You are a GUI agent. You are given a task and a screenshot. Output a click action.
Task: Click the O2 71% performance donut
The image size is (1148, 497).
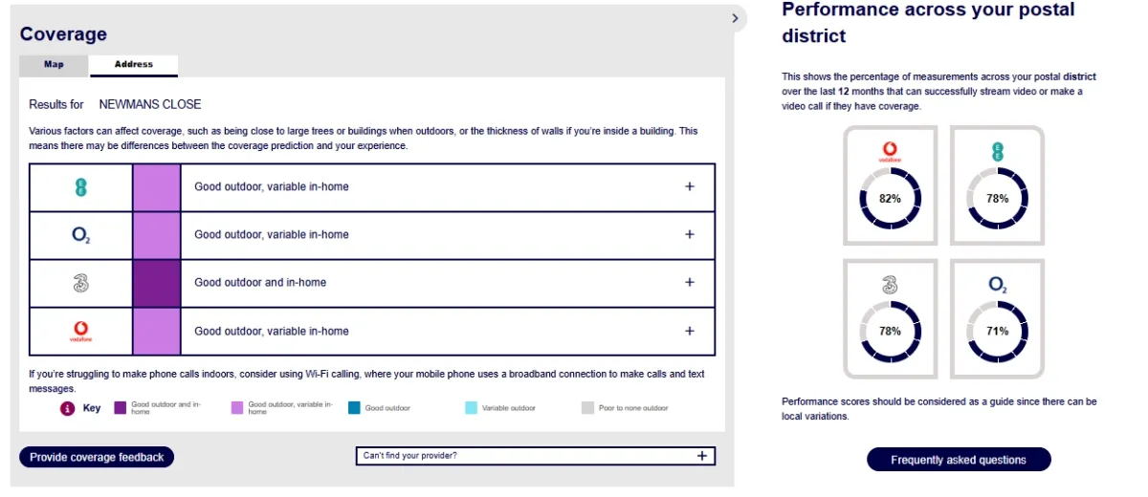click(x=997, y=332)
